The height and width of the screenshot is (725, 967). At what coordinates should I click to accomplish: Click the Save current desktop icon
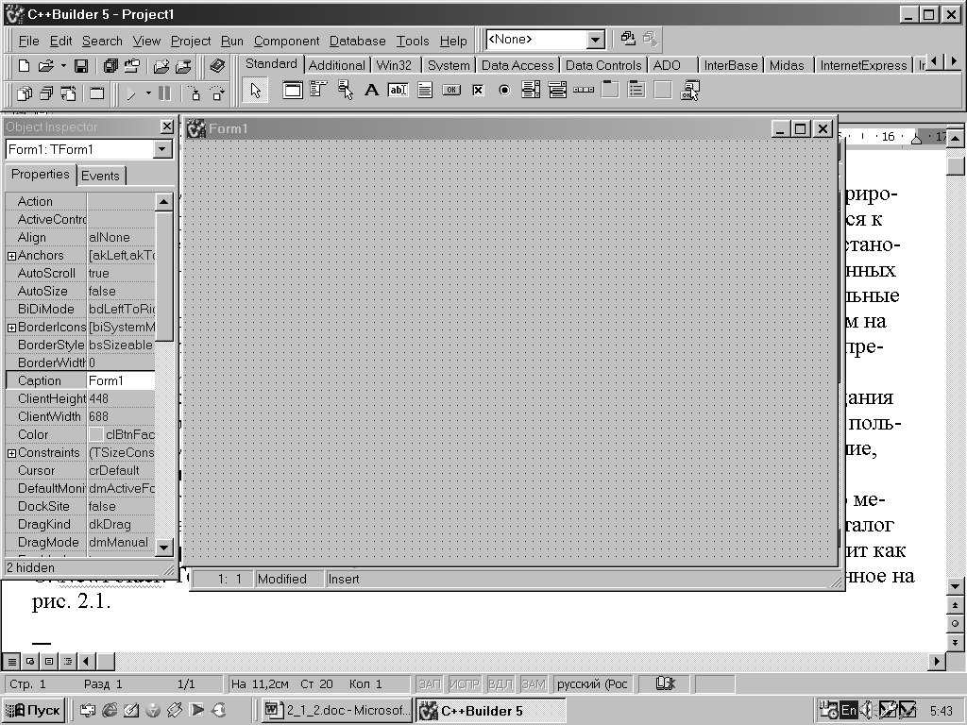628,39
